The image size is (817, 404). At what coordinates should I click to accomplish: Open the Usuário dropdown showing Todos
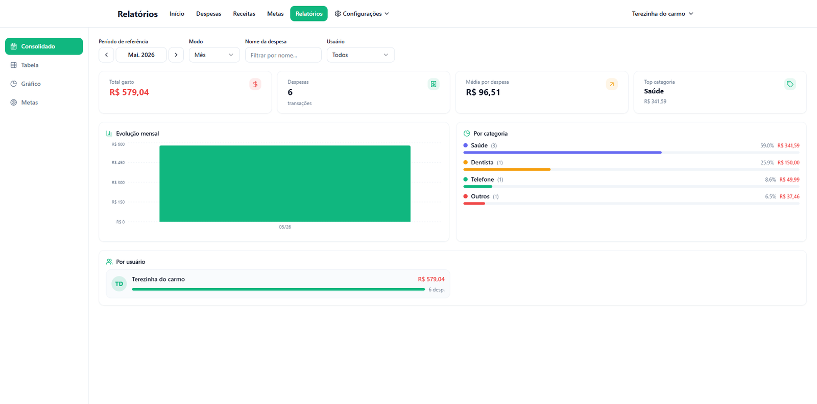[x=361, y=55]
